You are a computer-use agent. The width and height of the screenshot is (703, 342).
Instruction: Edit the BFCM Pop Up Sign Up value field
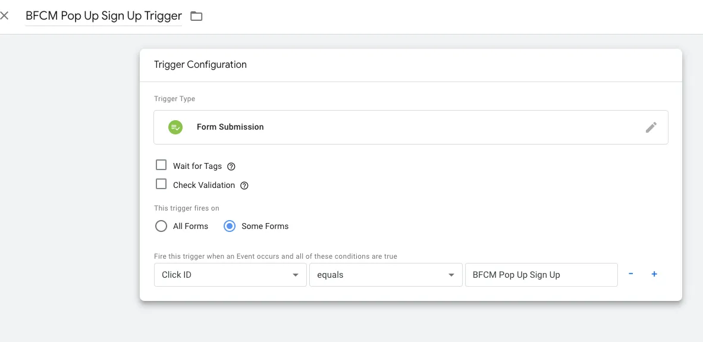(542, 275)
